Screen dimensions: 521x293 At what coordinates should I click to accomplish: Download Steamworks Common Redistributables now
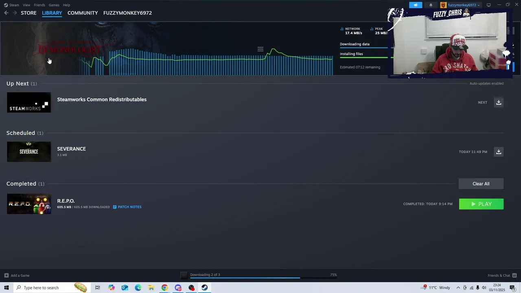[x=499, y=102]
